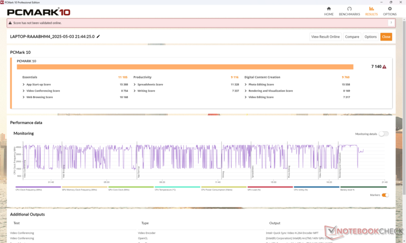Click the Productivity score 9 116
Screen dimensions: 406x243
[x=234, y=77]
